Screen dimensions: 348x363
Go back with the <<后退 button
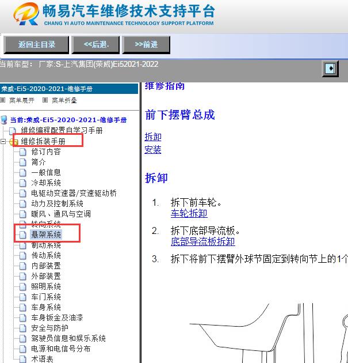pos(95,45)
